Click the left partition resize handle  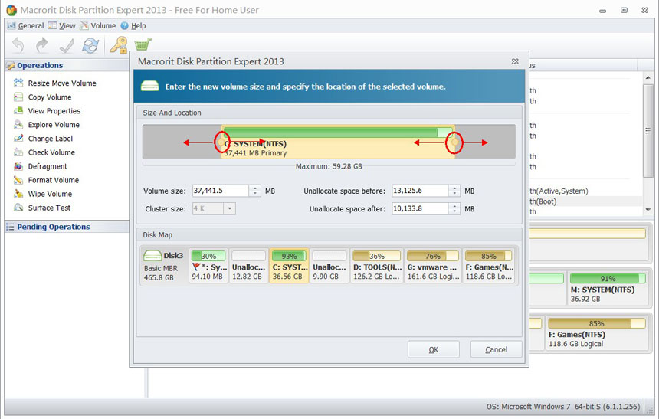click(x=221, y=142)
